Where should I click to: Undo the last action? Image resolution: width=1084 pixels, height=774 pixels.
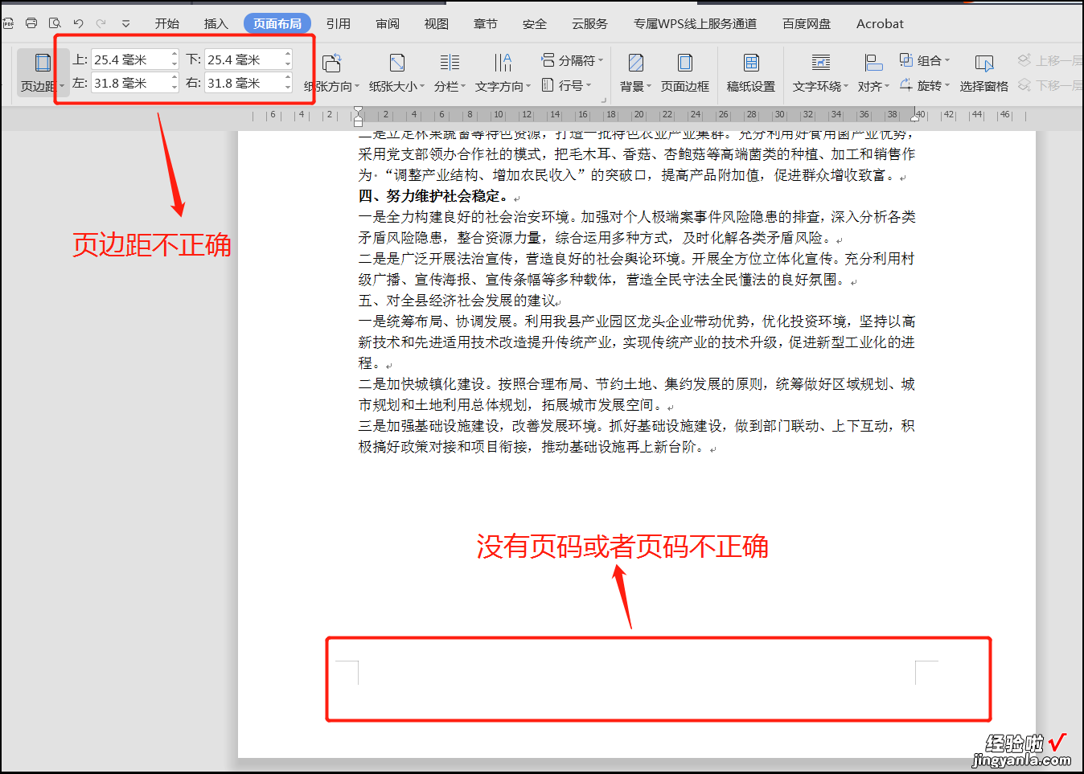click(x=78, y=23)
